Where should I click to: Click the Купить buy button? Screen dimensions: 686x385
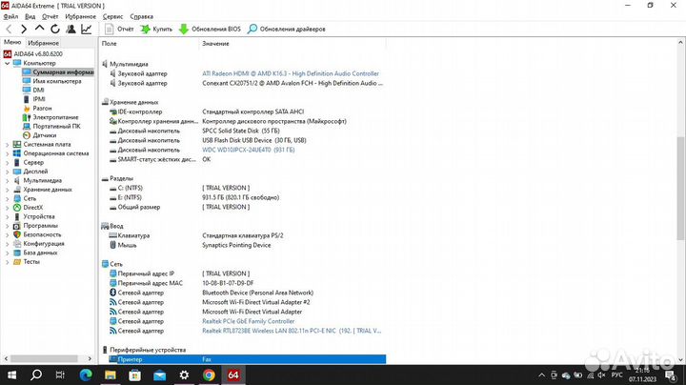coord(156,30)
